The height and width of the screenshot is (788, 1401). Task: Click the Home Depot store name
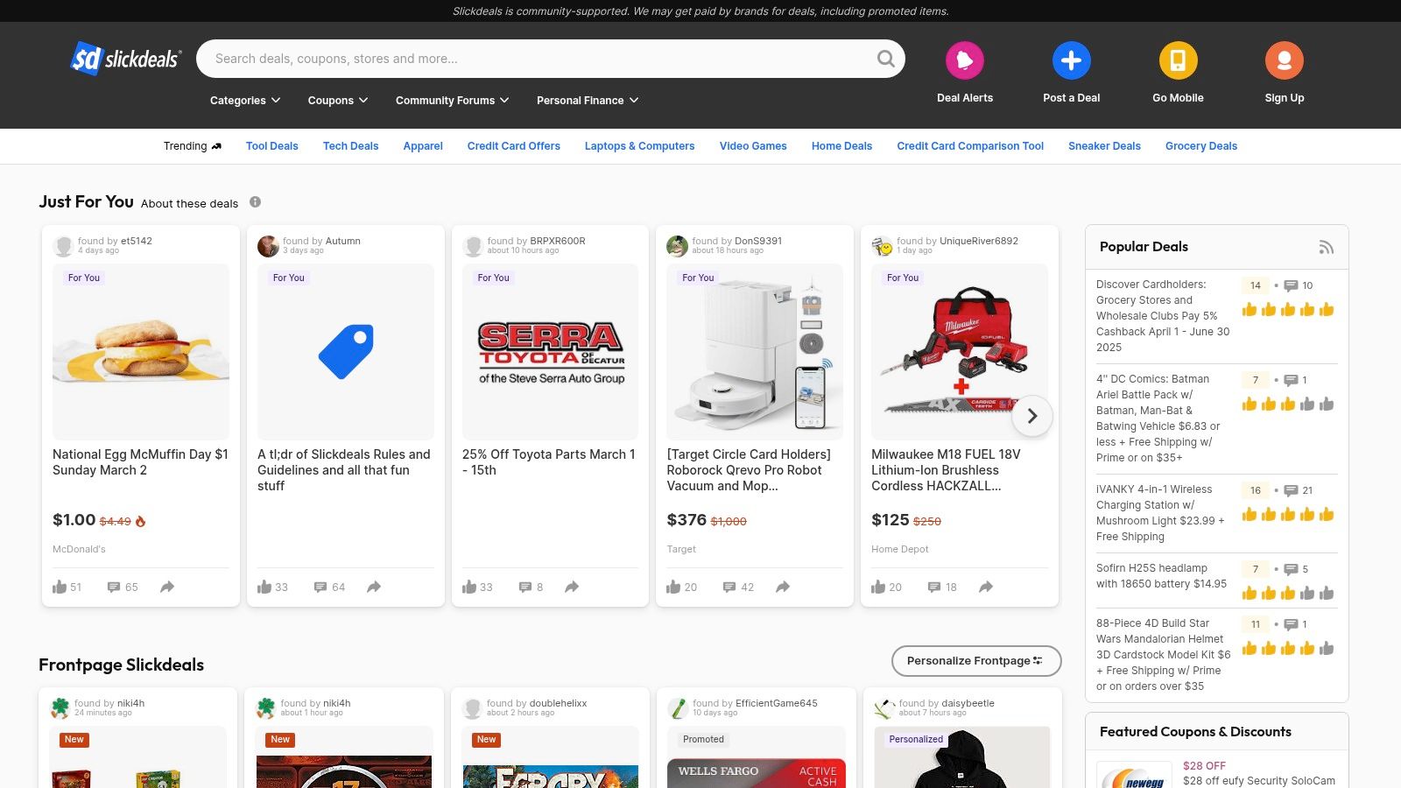tap(900, 549)
